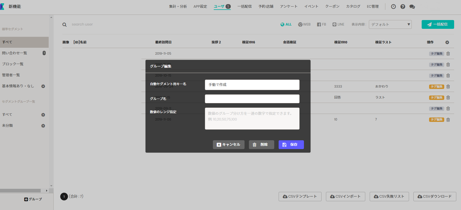461x210 pixels.
Task: Select すべて under 標準セグメント in sidebar
Action: pyautogui.click(x=24, y=42)
